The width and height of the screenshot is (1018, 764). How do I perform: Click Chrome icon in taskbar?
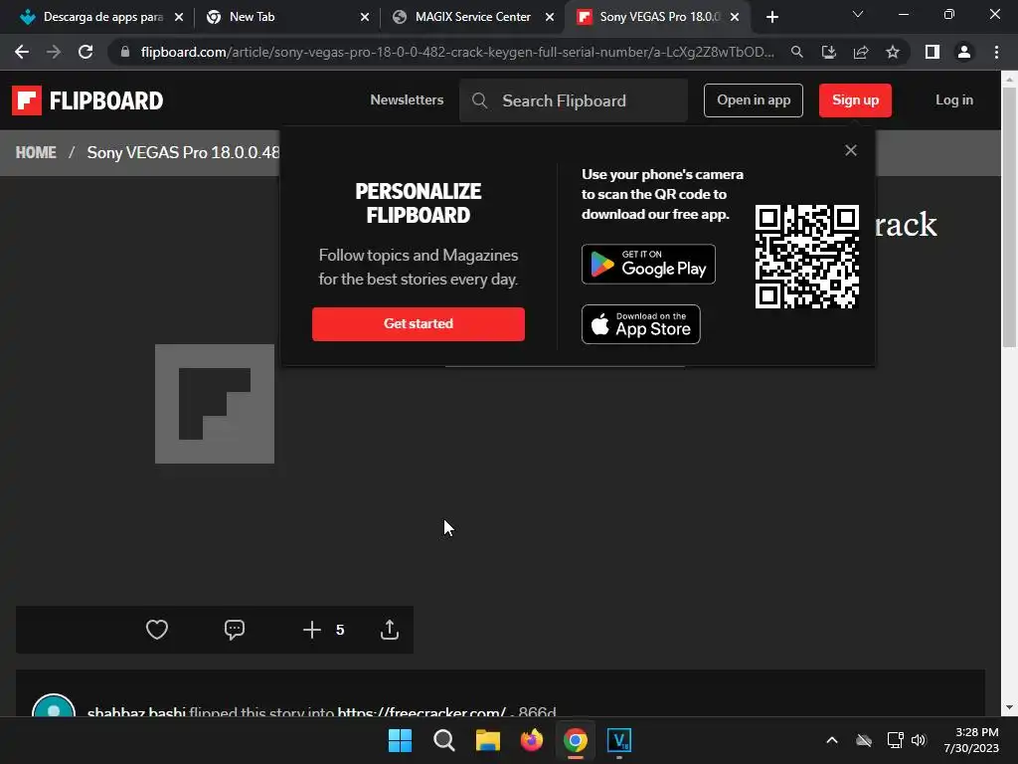coord(576,740)
